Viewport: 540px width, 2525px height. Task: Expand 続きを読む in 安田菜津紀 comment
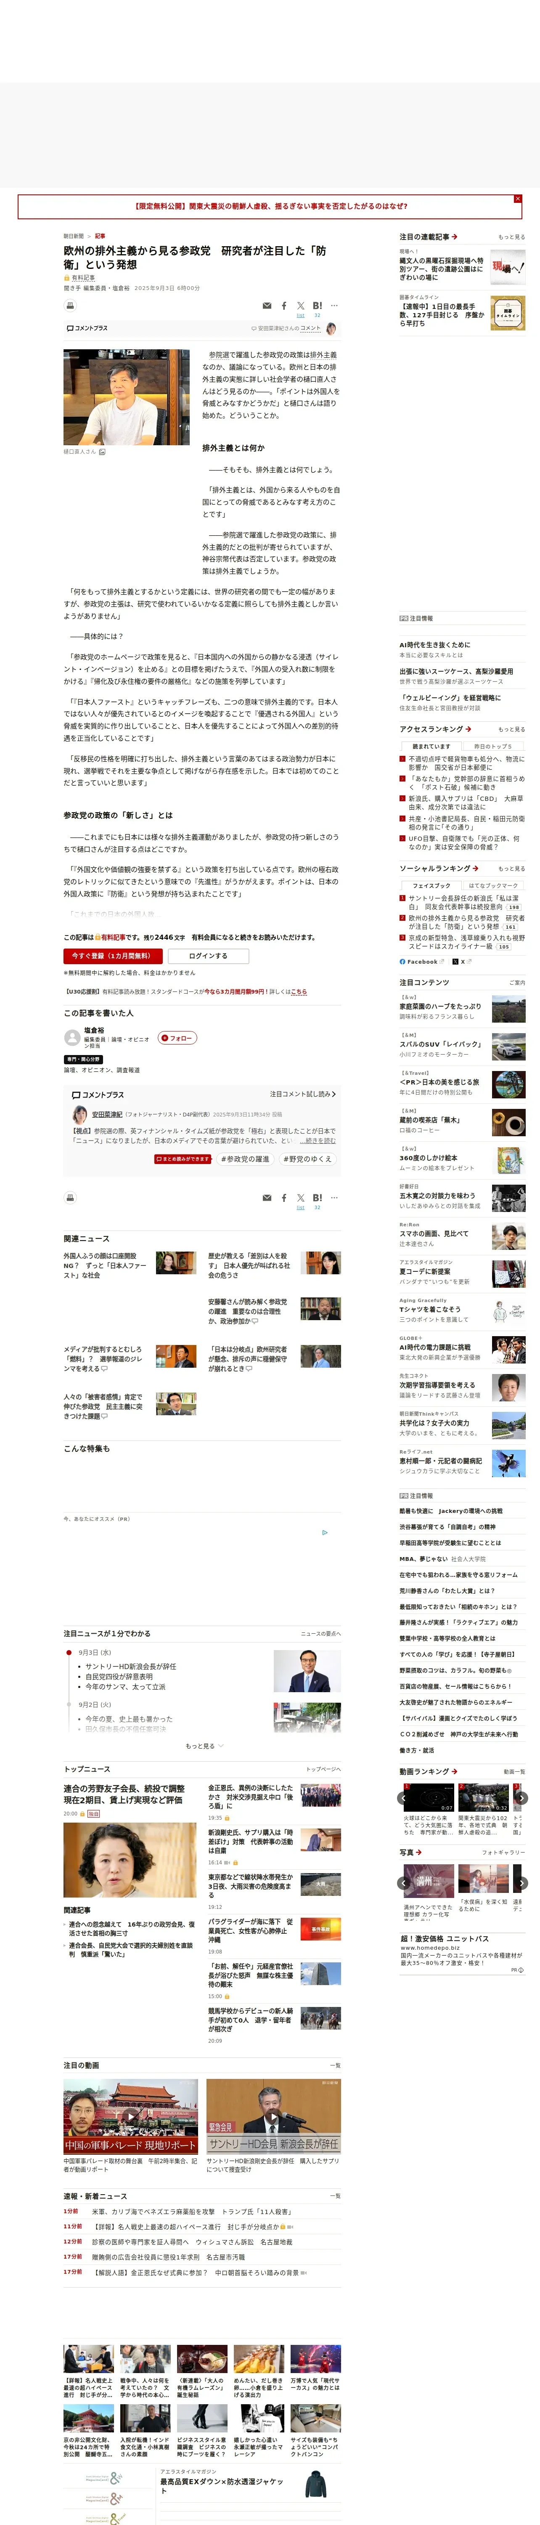(x=318, y=1140)
